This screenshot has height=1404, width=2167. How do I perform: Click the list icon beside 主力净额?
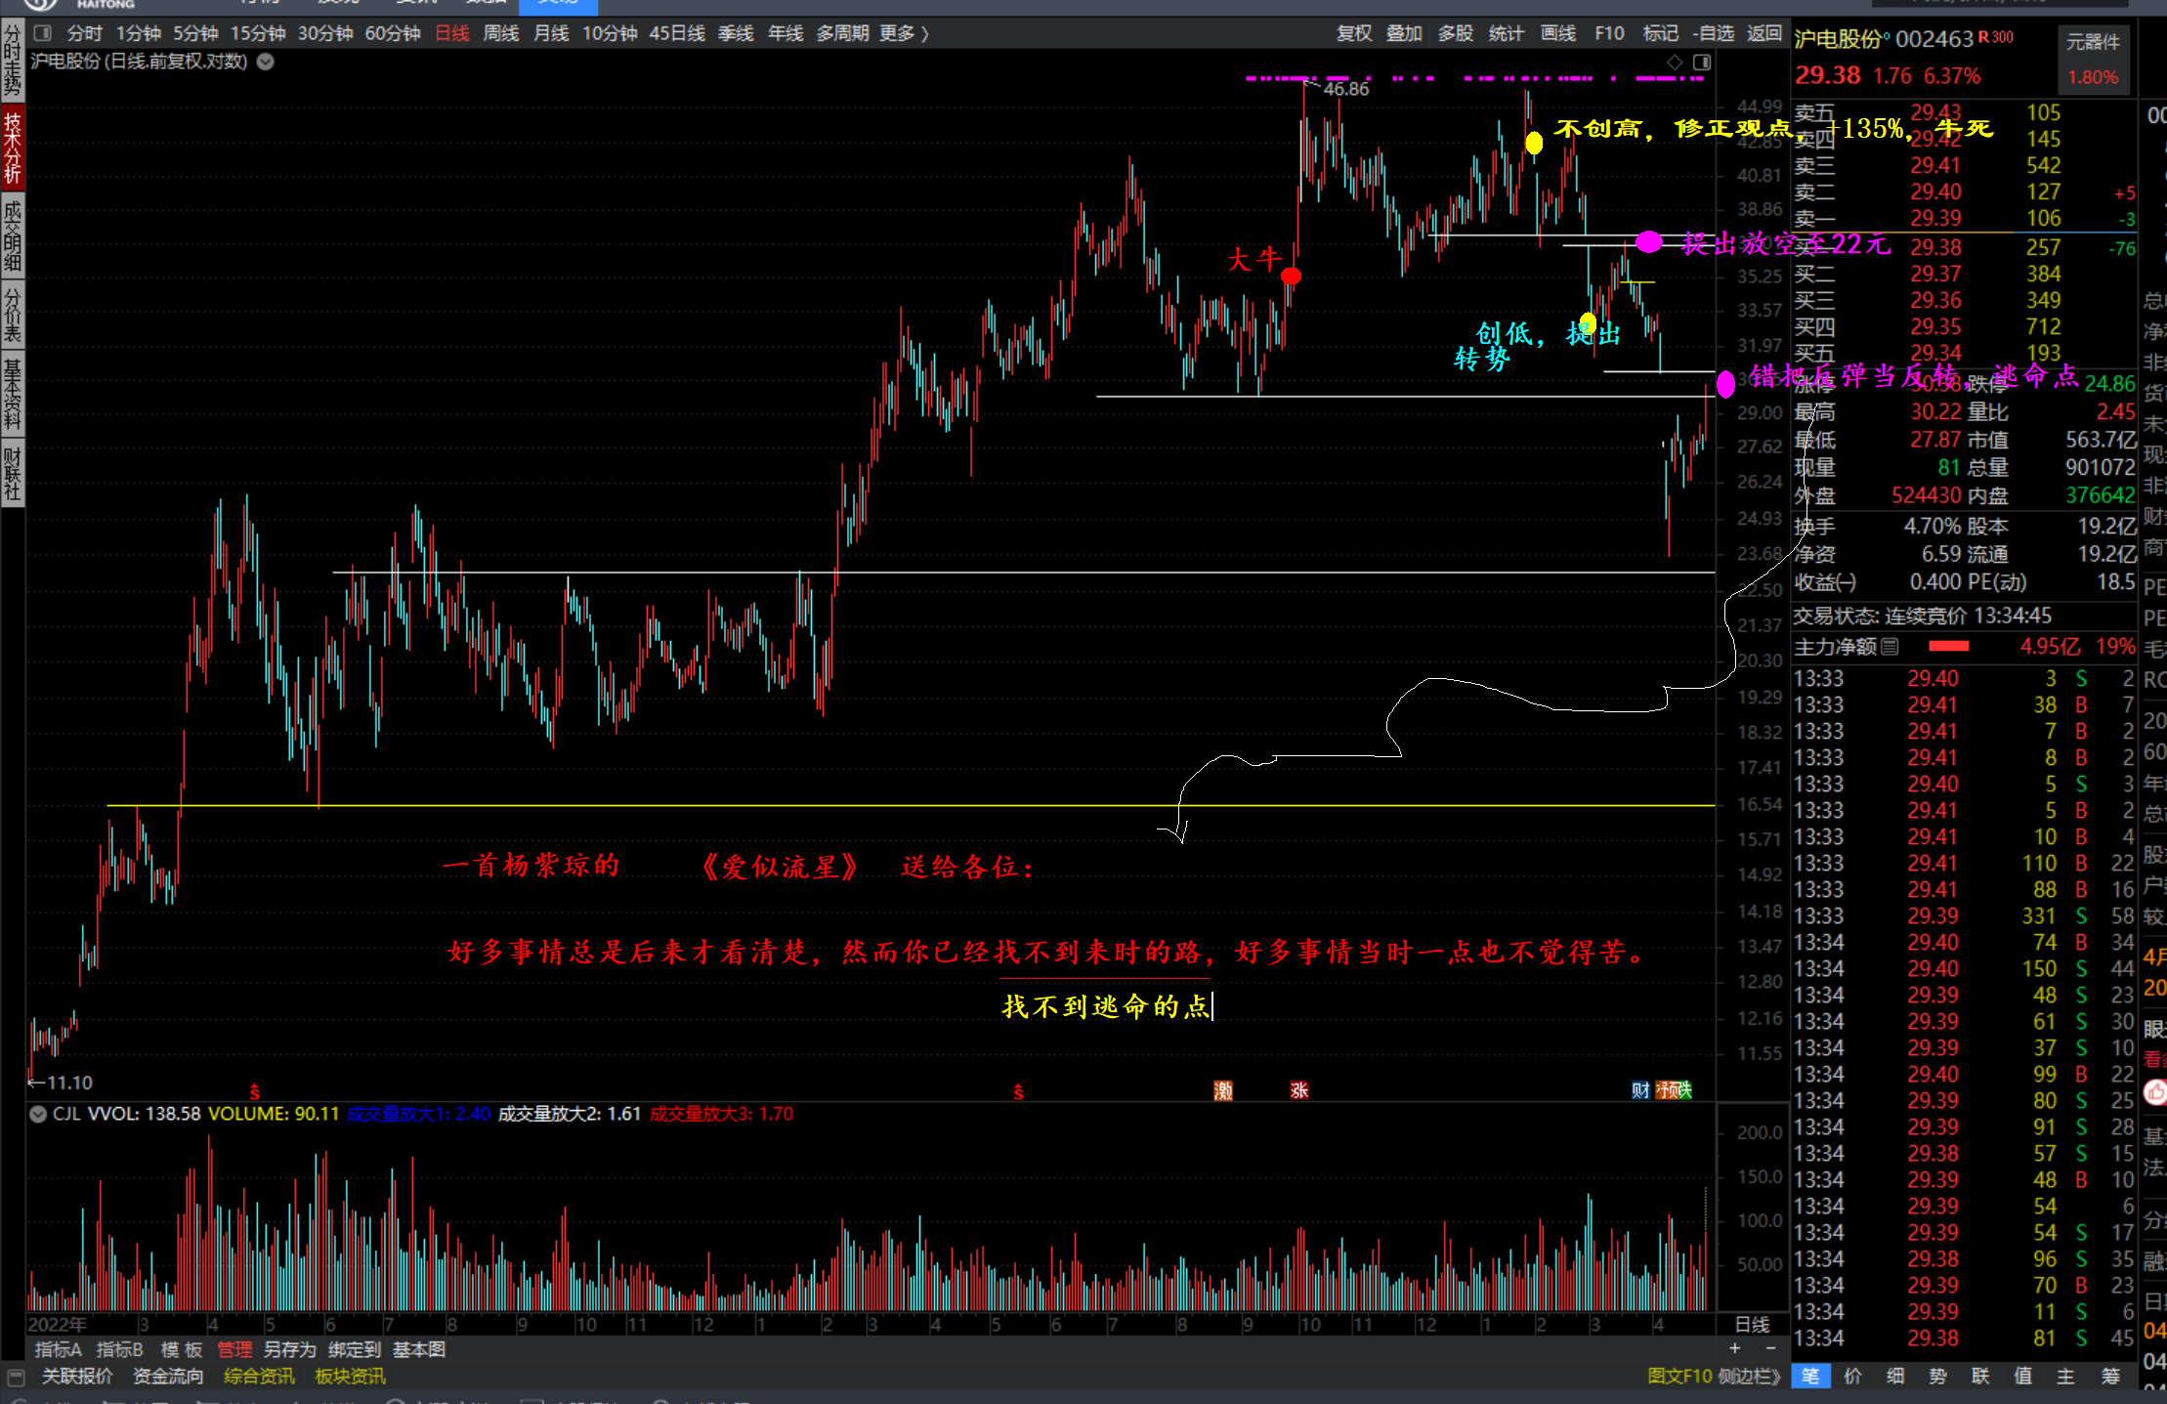point(1890,646)
